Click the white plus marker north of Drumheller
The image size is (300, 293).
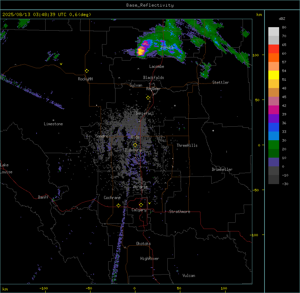pos(213,130)
